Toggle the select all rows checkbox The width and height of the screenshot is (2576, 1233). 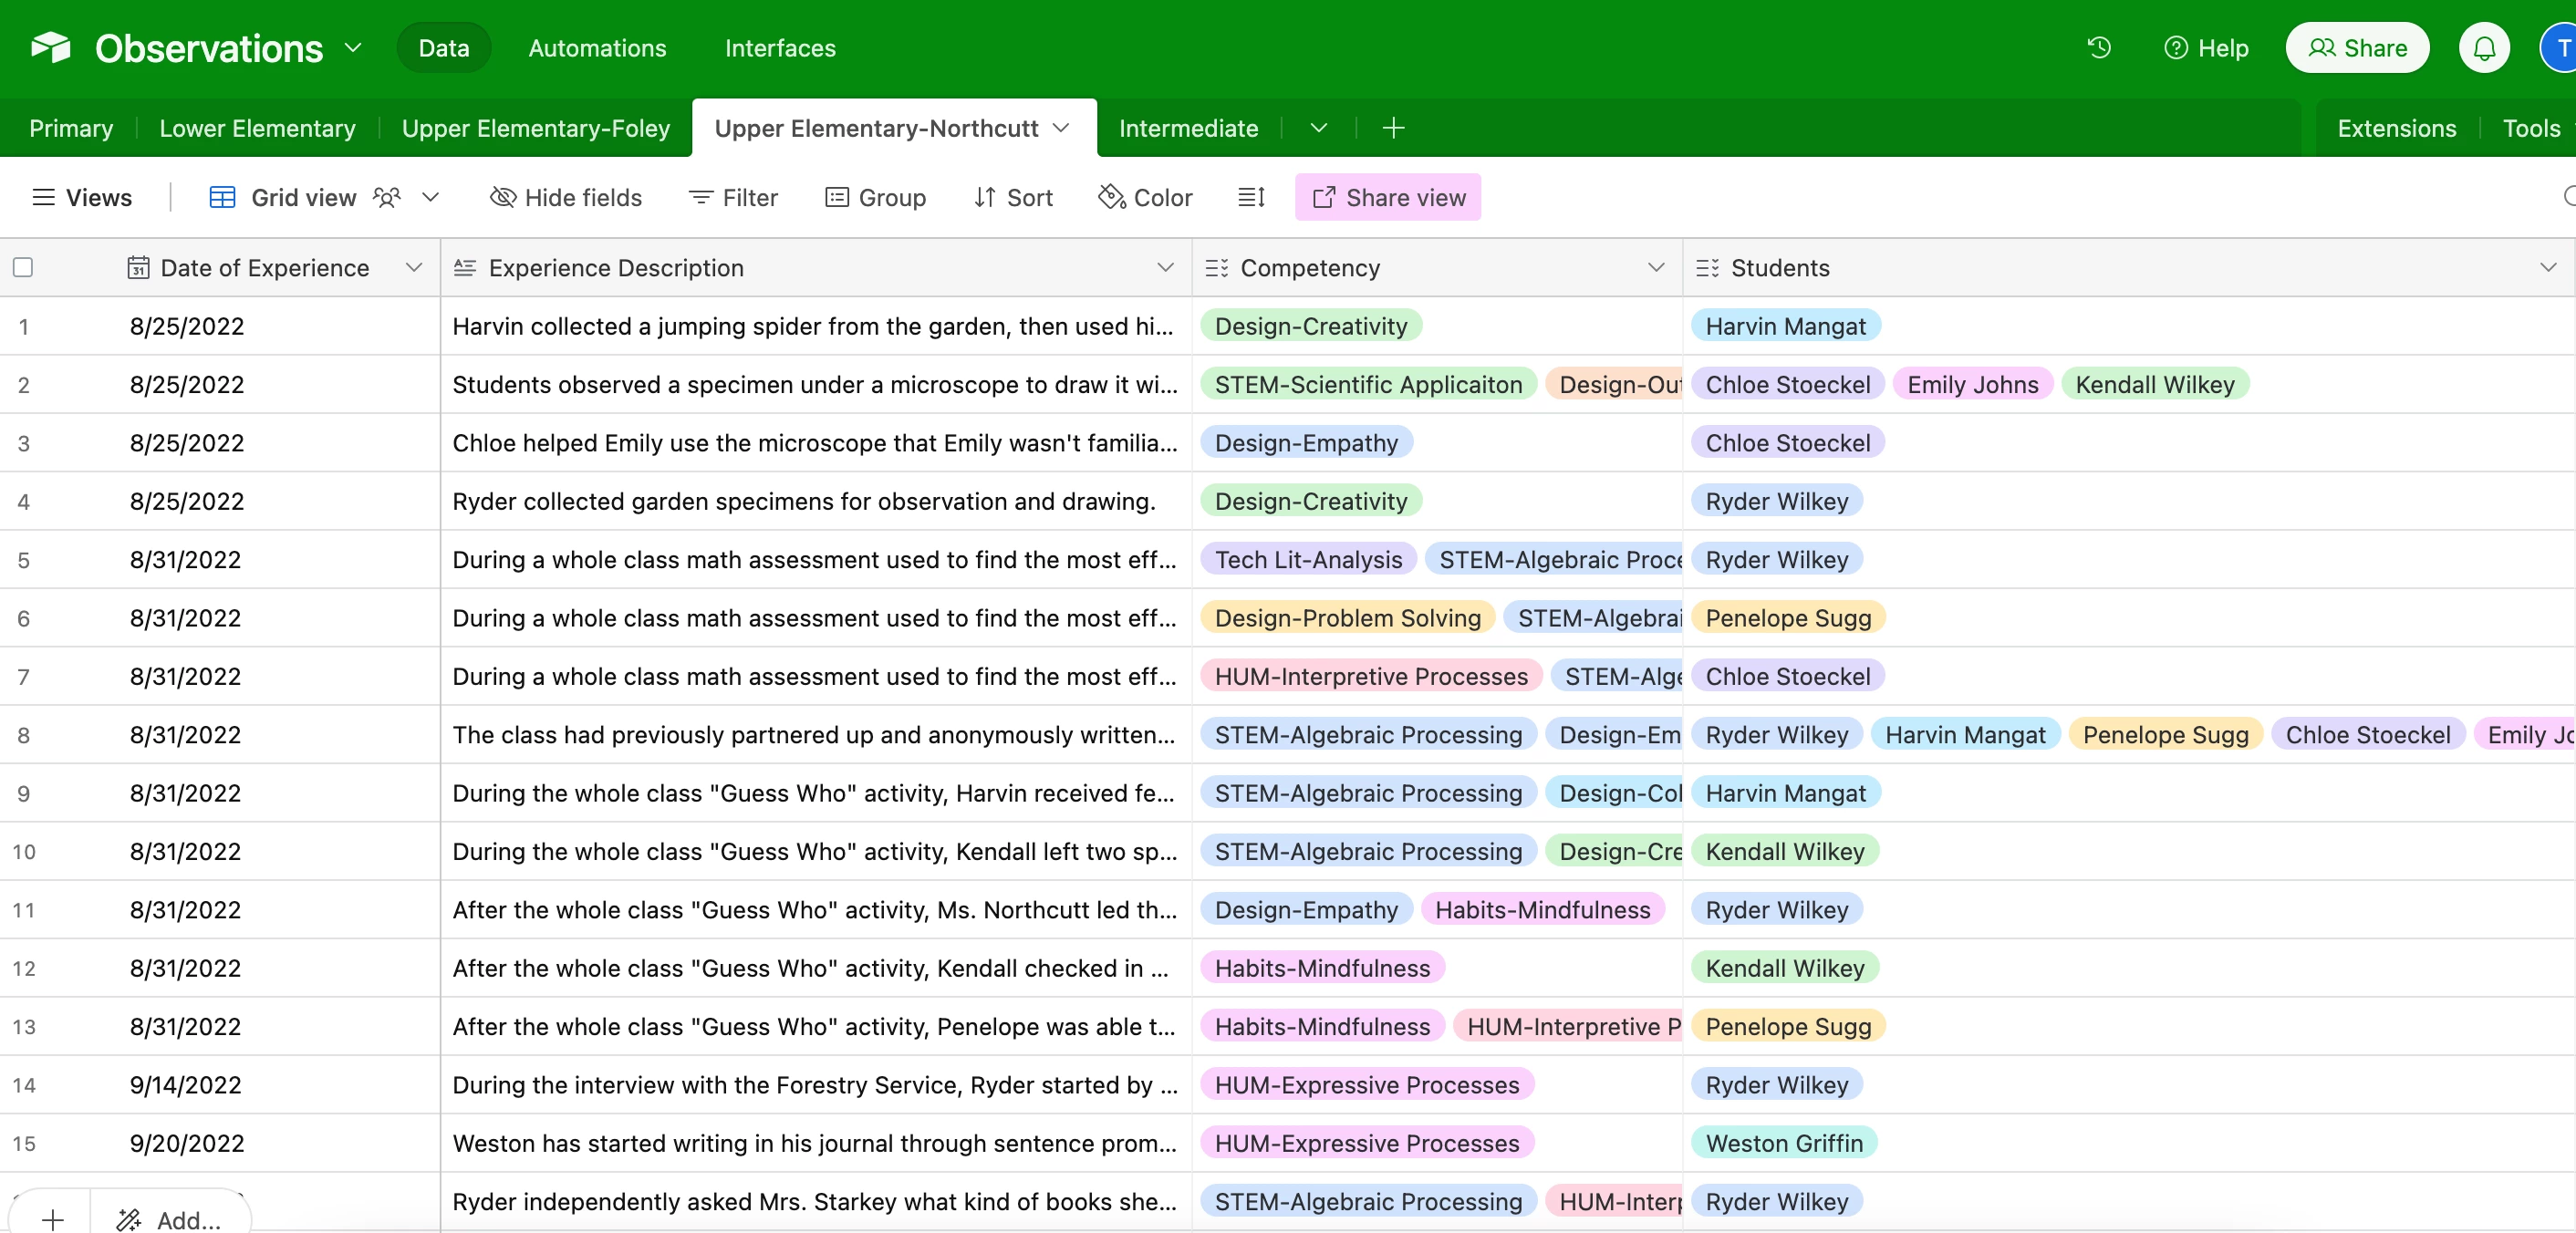point(23,267)
